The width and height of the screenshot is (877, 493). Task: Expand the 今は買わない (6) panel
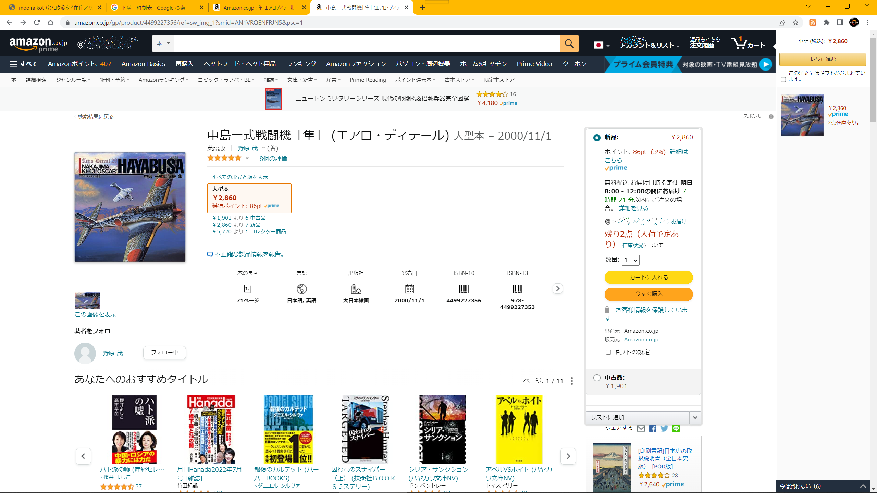click(822, 486)
